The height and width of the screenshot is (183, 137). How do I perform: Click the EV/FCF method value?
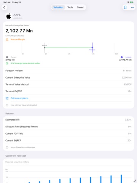click(128, 84)
